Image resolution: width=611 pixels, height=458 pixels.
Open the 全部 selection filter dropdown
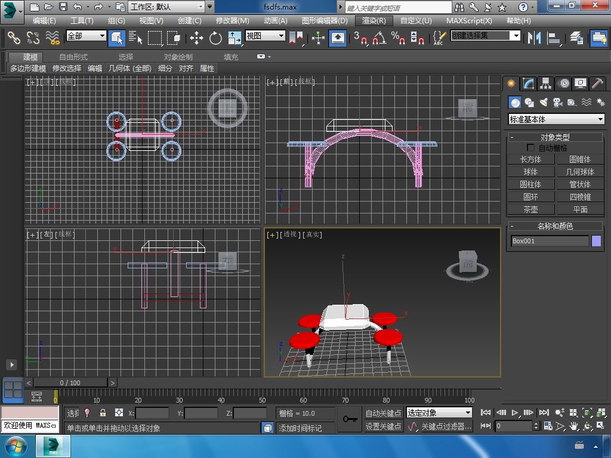pos(86,36)
